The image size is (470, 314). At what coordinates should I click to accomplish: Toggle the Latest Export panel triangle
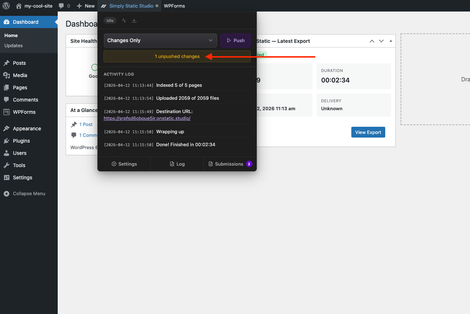point(391,41)
